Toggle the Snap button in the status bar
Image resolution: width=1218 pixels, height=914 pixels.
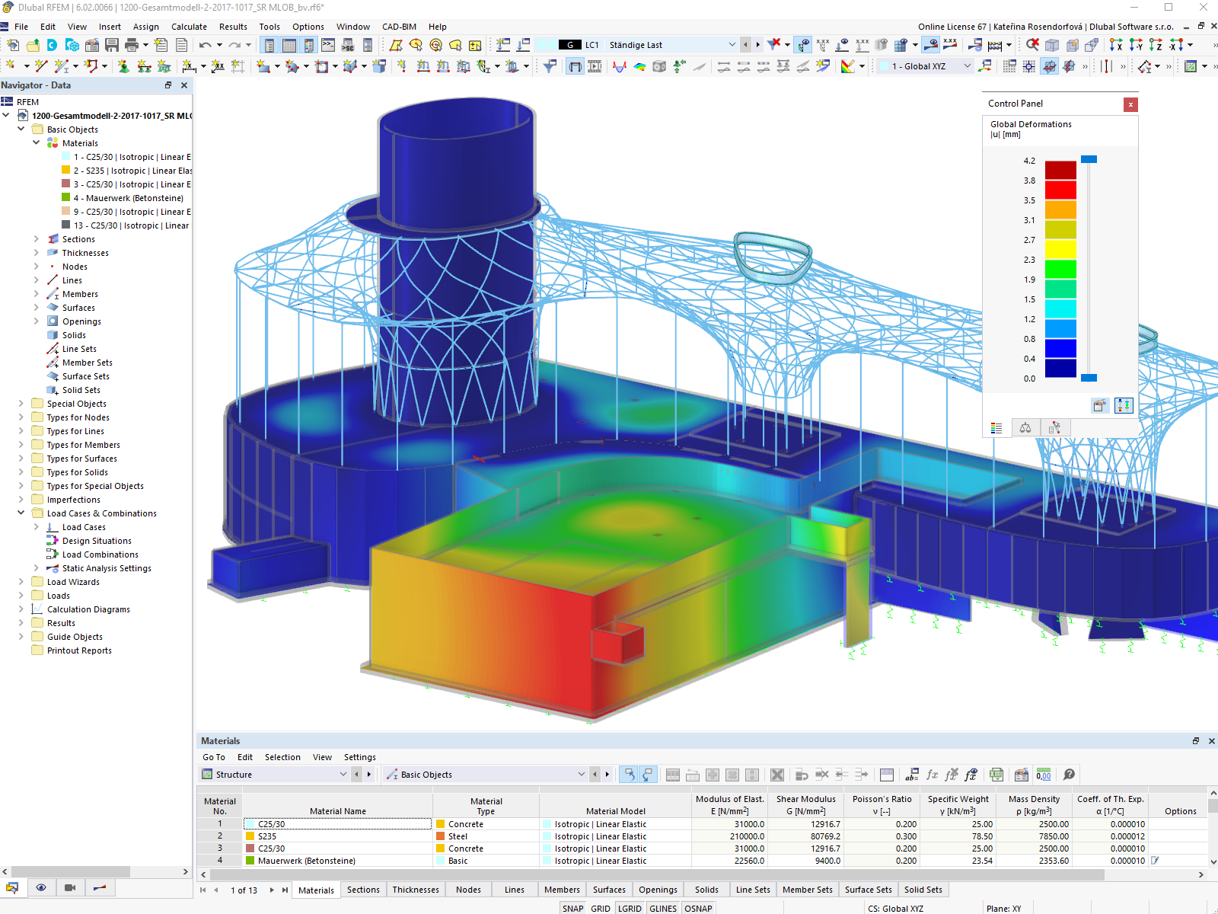572,908
